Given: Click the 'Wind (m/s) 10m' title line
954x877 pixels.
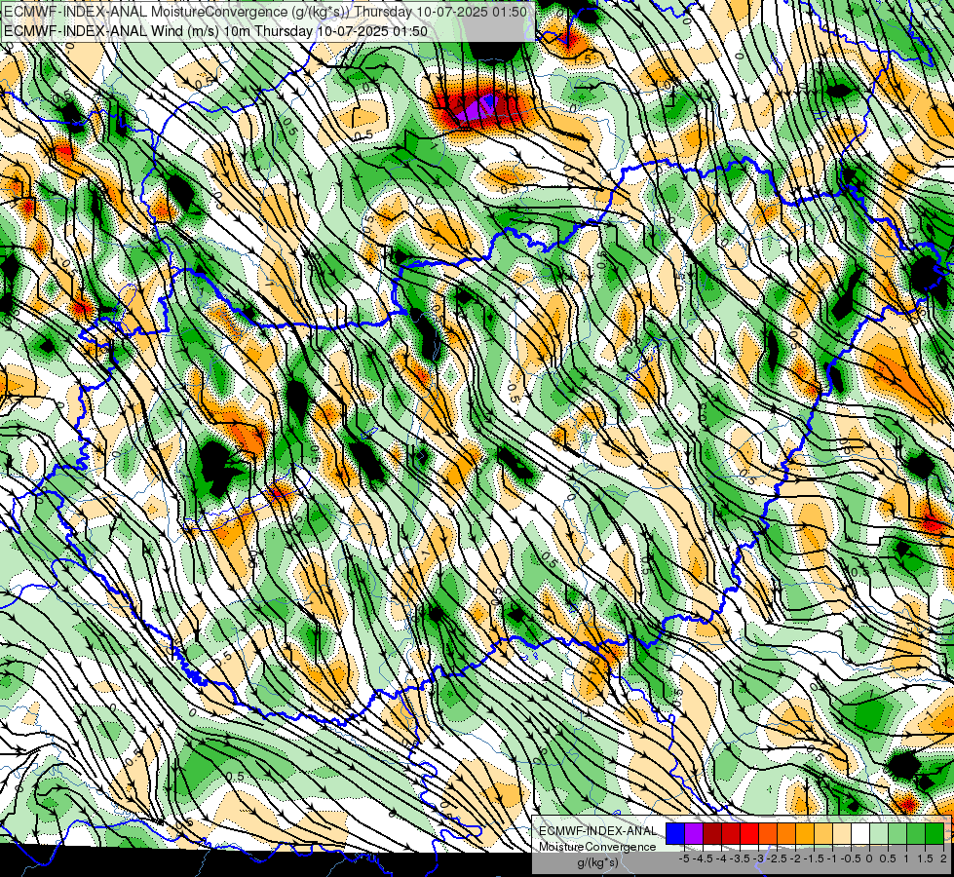Looking at the screenshot, I should point(215,30).
